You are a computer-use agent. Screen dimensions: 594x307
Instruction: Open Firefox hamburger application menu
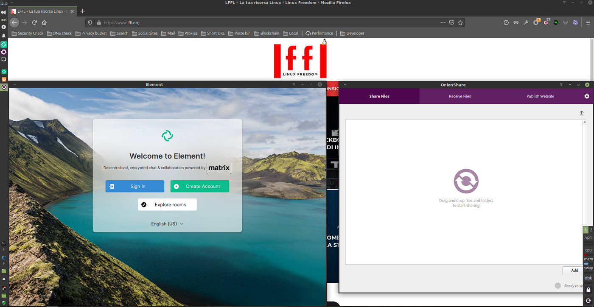click(x=588, y=22)
